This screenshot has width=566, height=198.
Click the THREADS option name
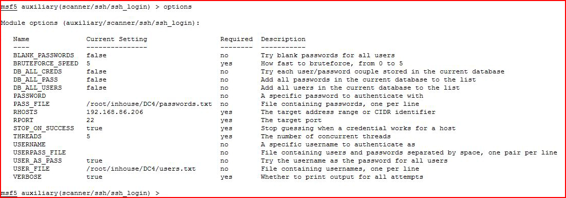click(27, 136)
